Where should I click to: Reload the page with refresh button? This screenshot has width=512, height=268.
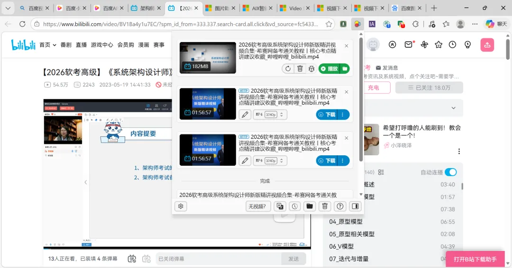click(x=22, y=24)
